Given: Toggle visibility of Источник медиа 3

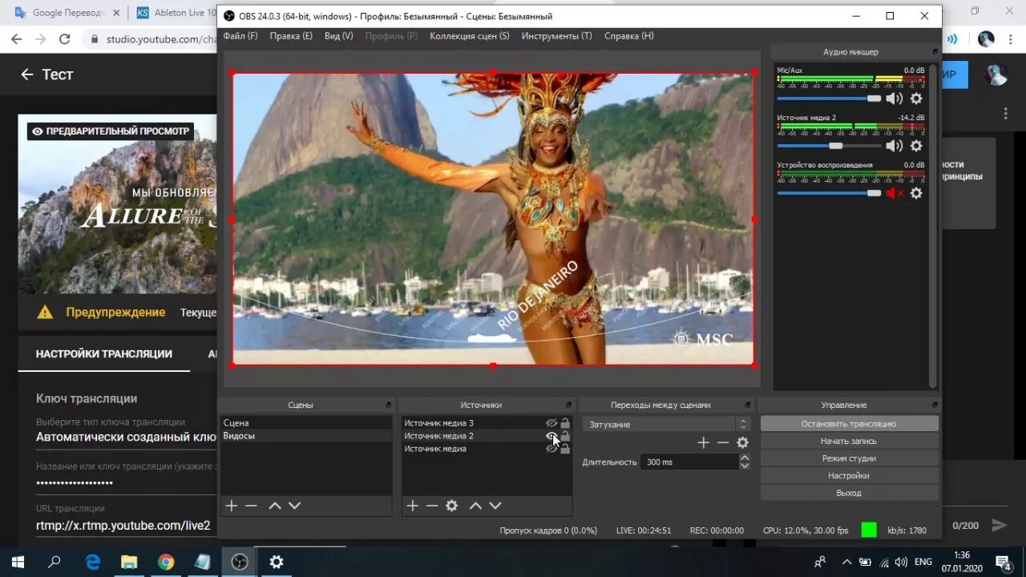Looking at the screenshot, I should (x=551, y=423).
